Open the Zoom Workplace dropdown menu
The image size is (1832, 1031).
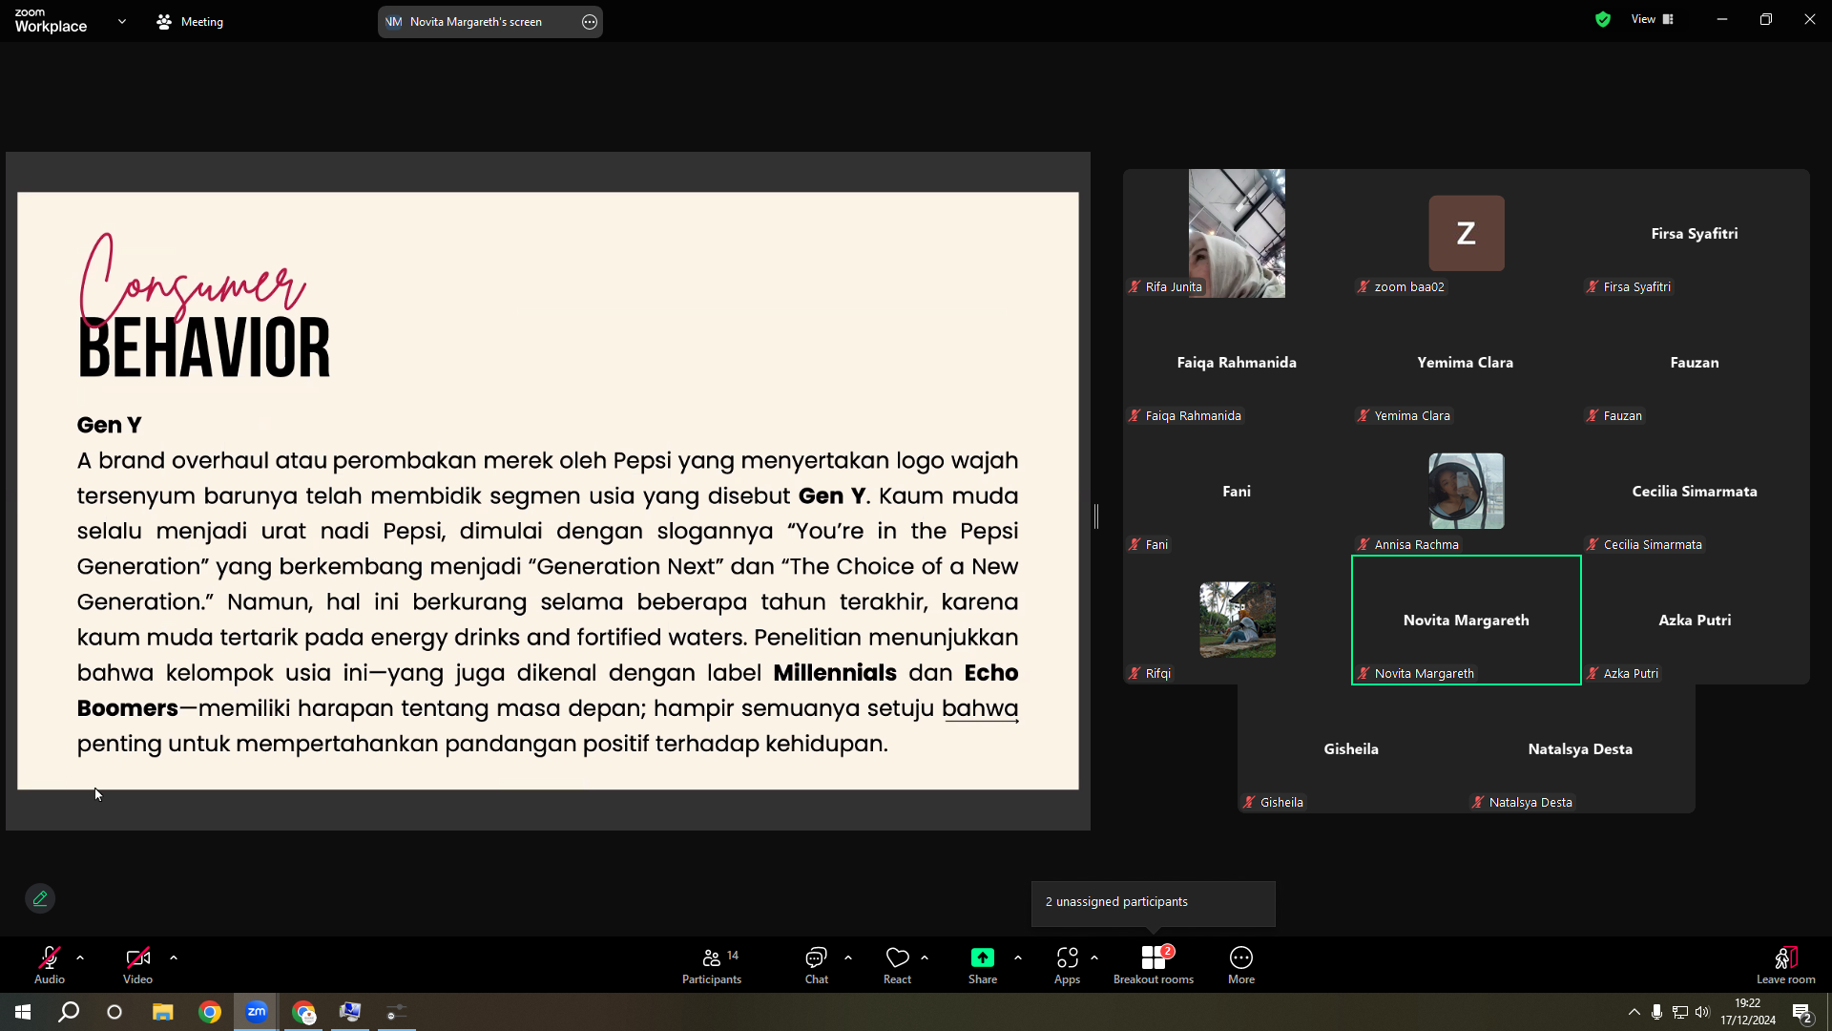pyautogui.click(x=122, y=21)
